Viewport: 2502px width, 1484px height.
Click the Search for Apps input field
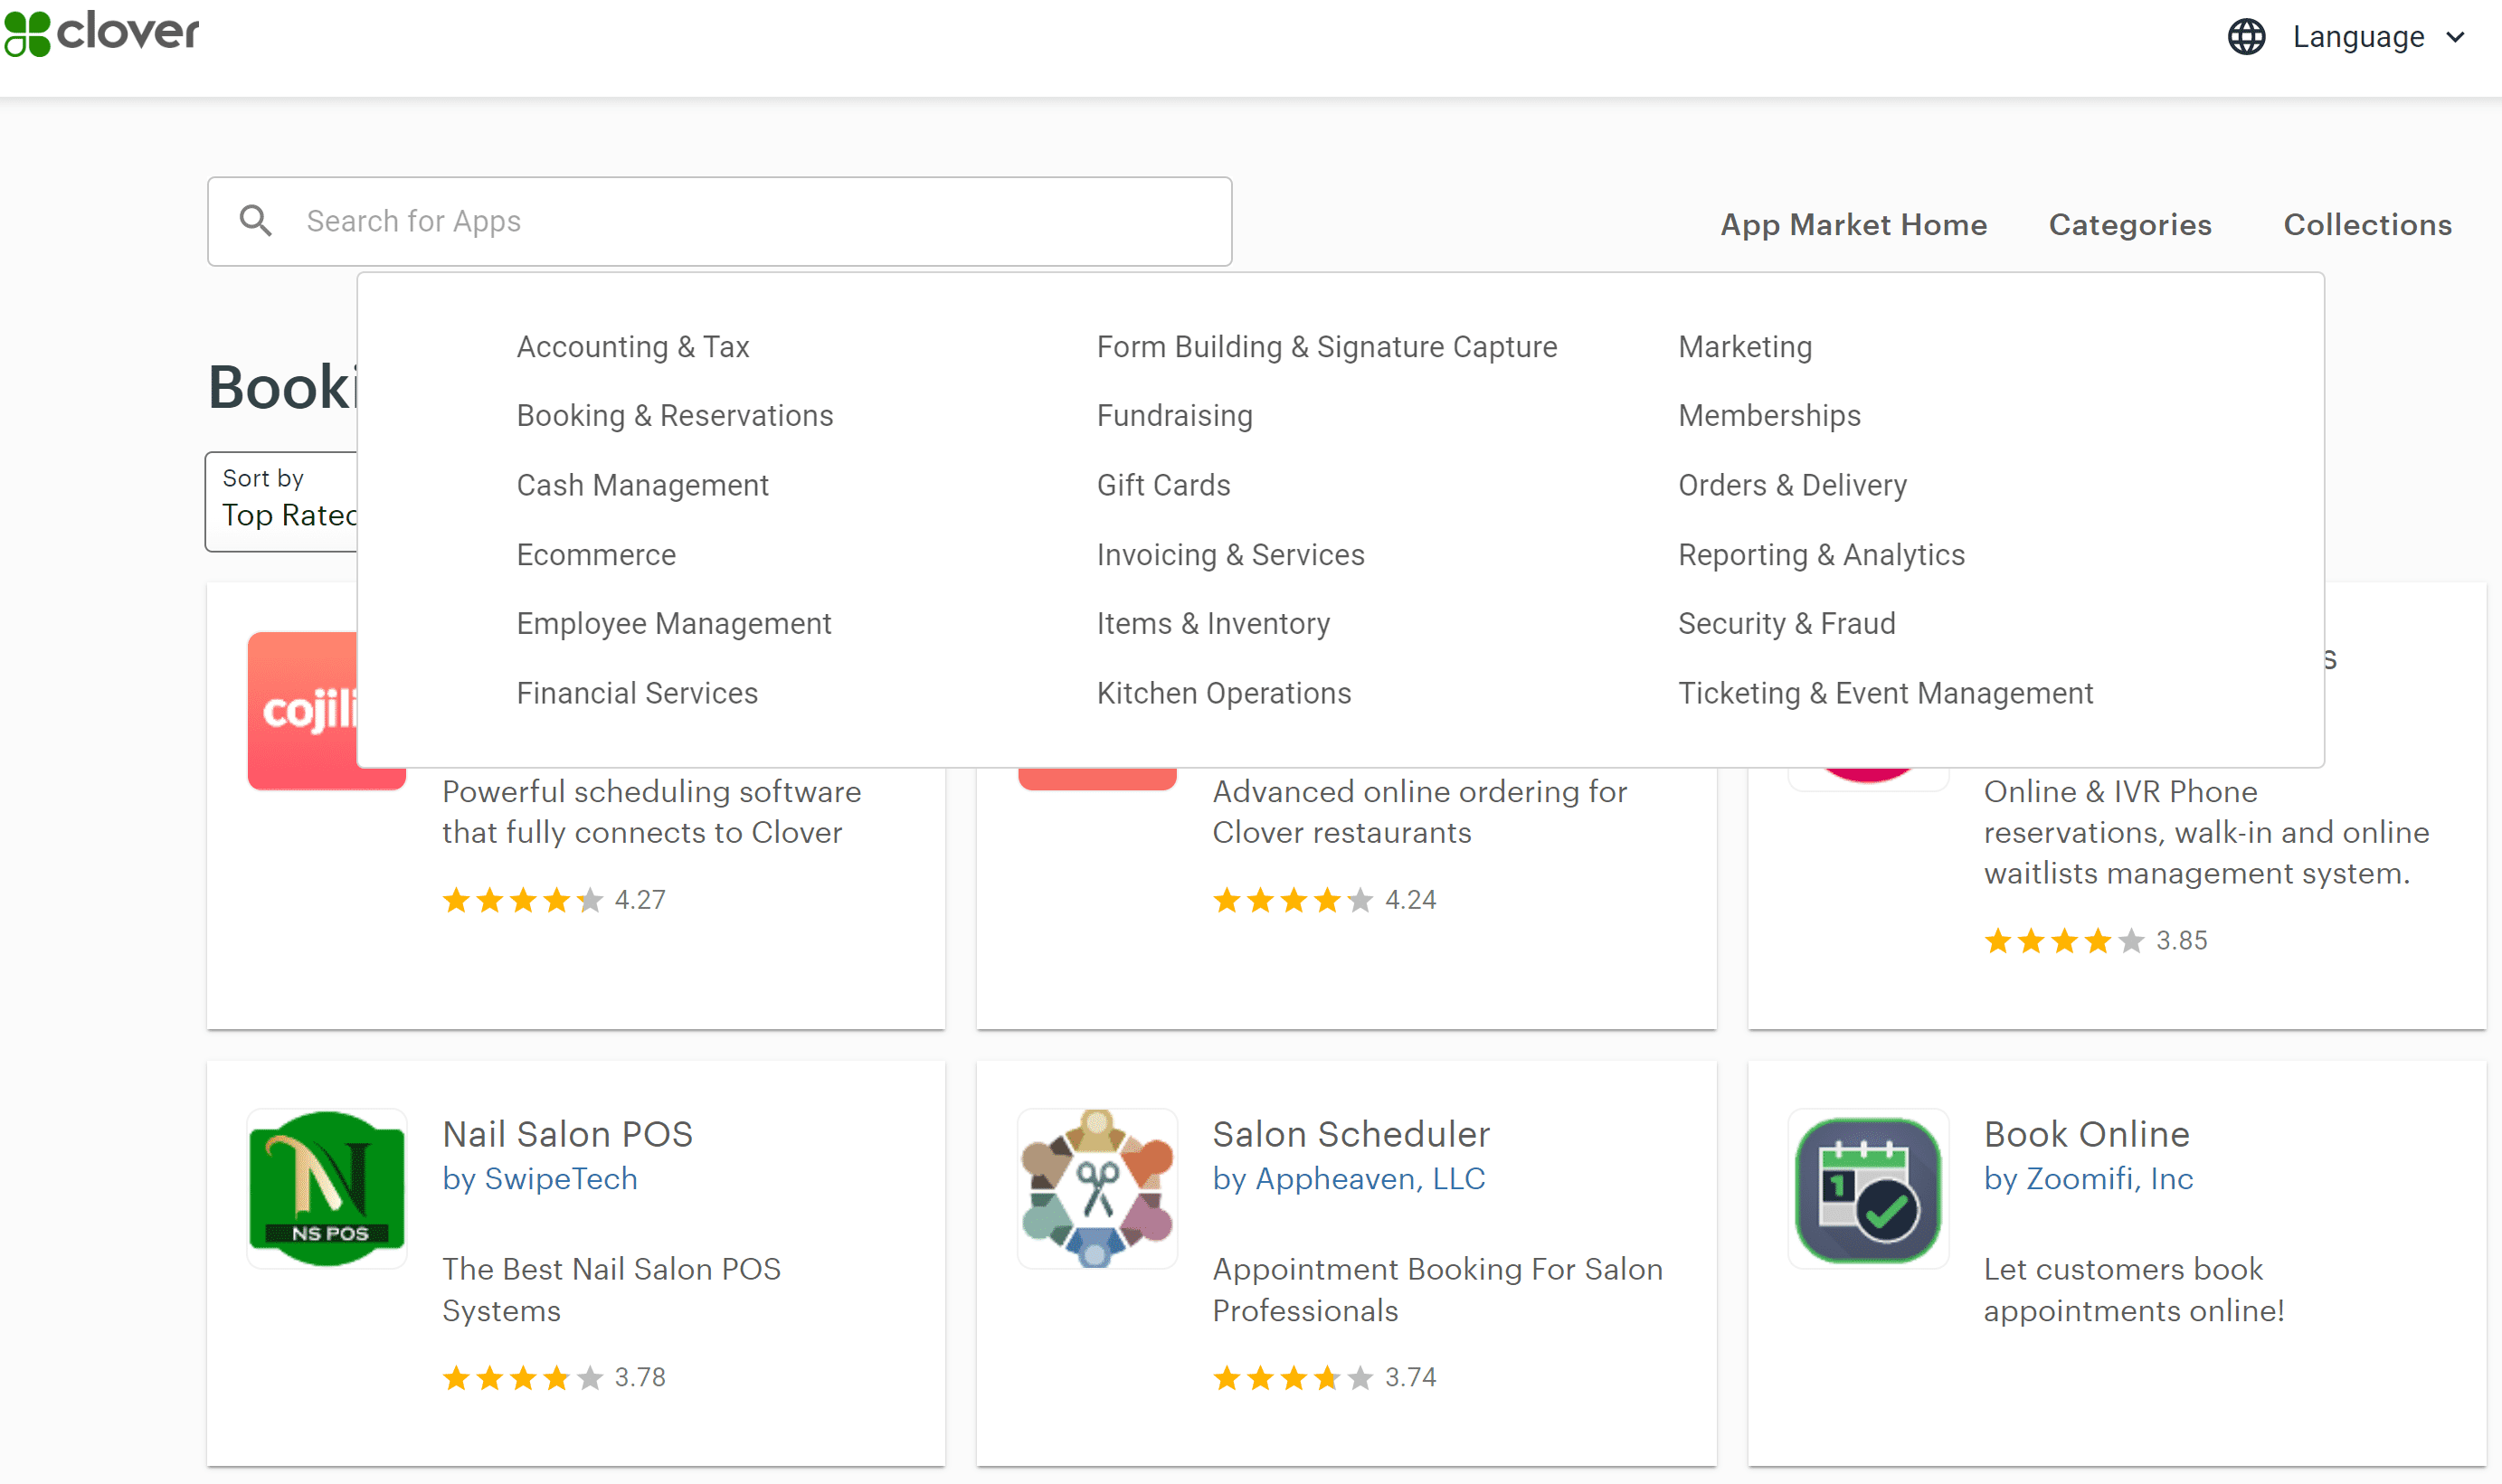coord(721,221)
